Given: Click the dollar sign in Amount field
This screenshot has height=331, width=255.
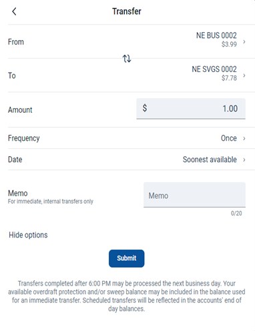Looking at the screenshot, I should coord(145,108).
